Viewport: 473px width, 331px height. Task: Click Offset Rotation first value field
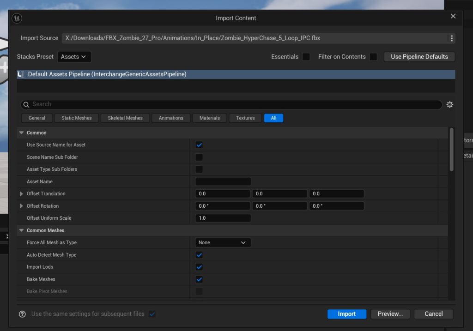click(223, 206)
